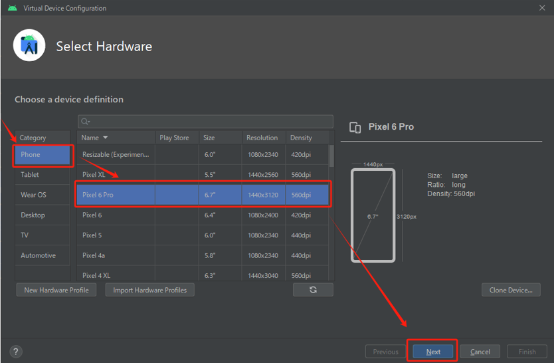Click the 6.7" size cell in table
This screenshot has width=554, height=363.
tap(220, 195)
